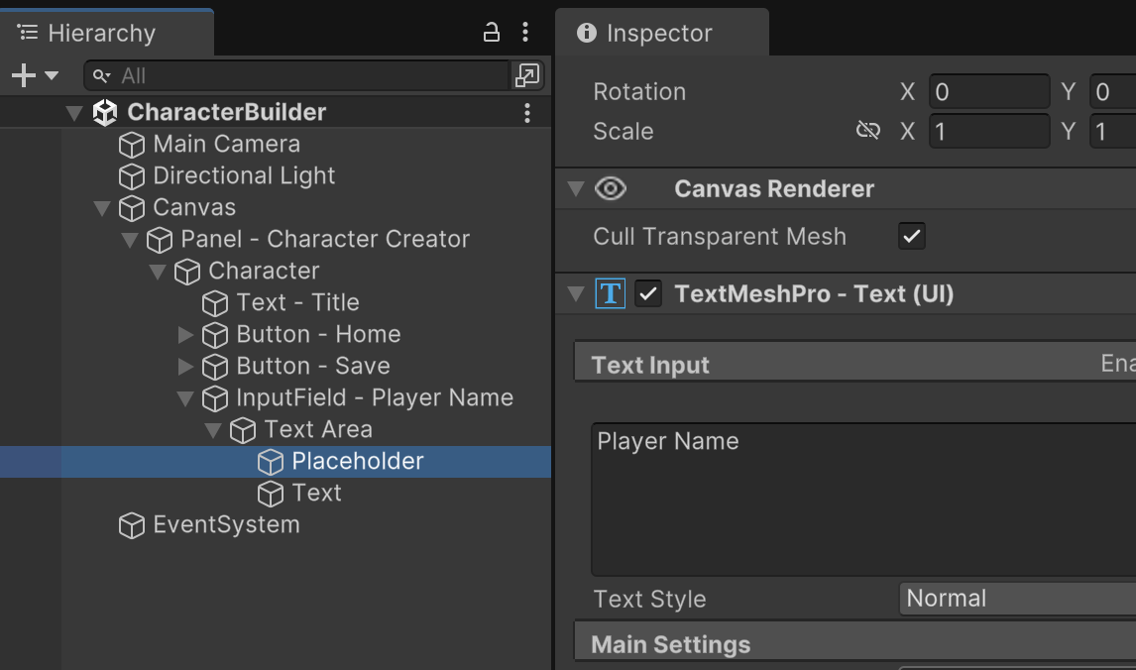Disable the TextMeshPro - Text (UI) component checkbox
The width and height of the screenshot is (1136, 670).
648,294
